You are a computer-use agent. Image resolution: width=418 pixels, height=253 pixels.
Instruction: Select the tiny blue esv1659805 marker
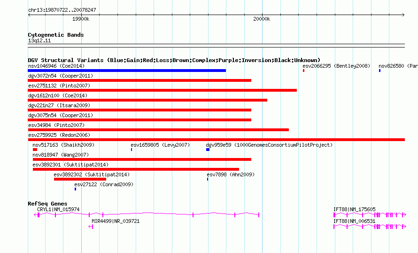[132, 150]
